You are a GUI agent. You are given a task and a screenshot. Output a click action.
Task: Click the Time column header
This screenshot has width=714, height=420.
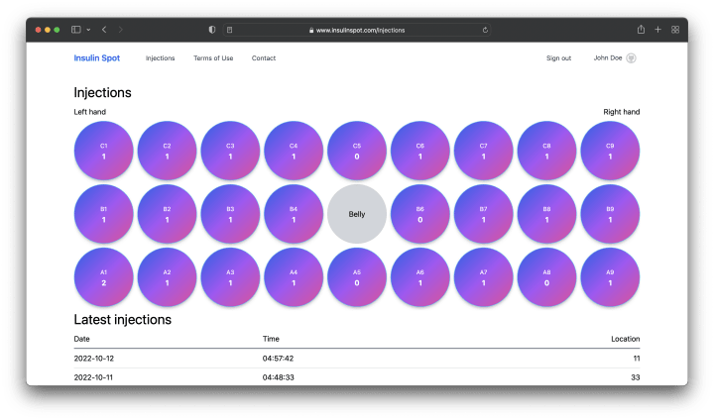click(x=271, y=339)
